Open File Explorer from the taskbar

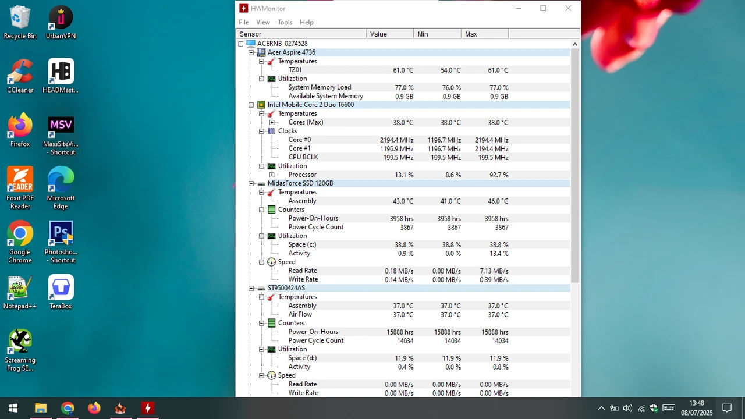click(40, 408)
